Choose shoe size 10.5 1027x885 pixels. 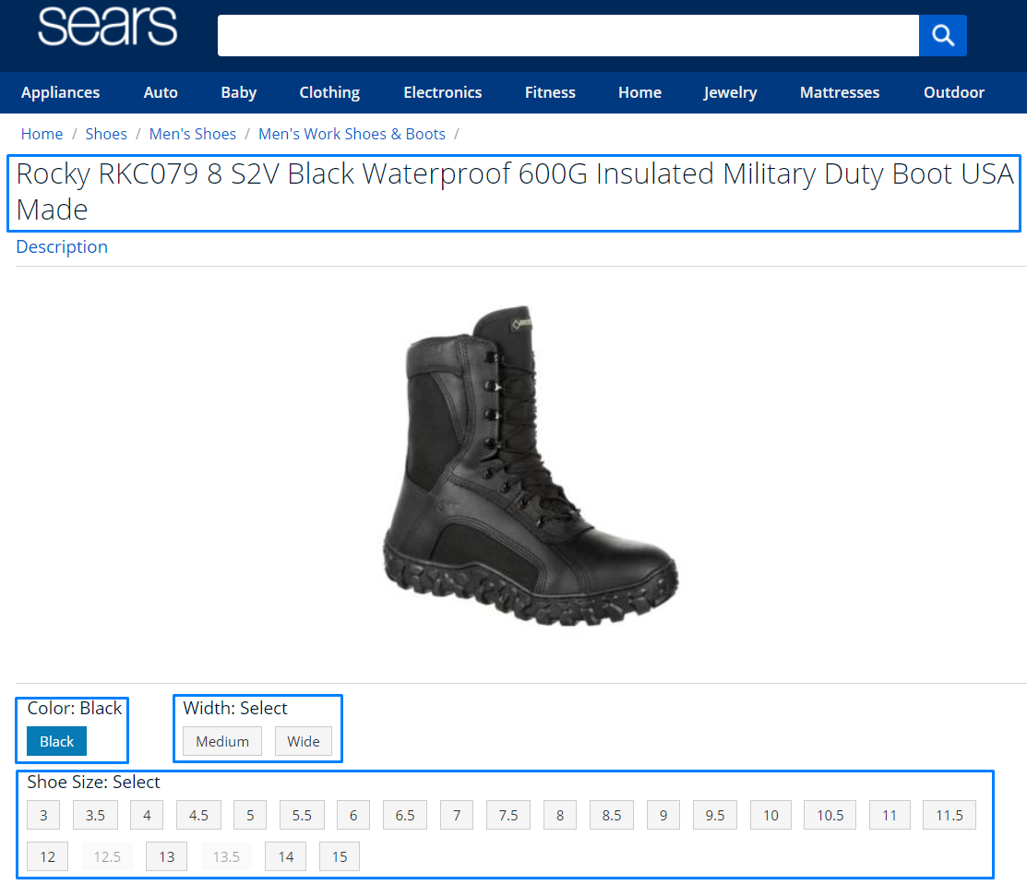coord(830,816)
